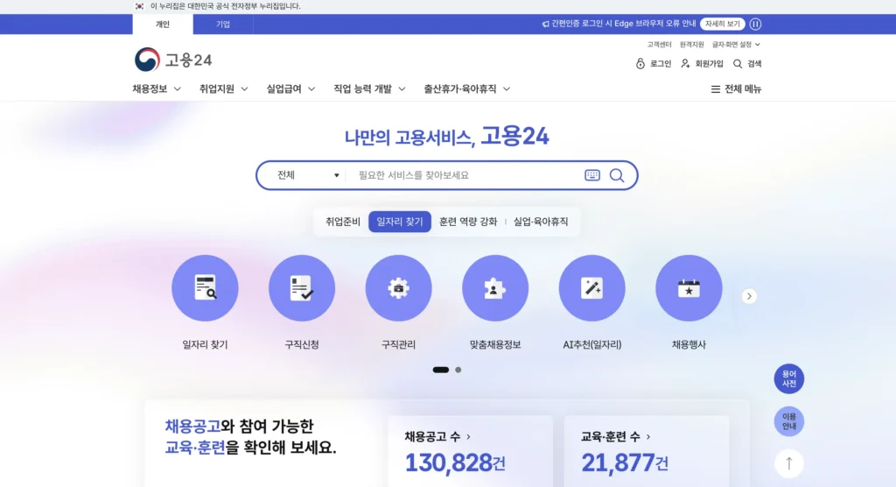Select 취업준비 tab
This screenshot has width=896, height=487.
click(343, 222)
